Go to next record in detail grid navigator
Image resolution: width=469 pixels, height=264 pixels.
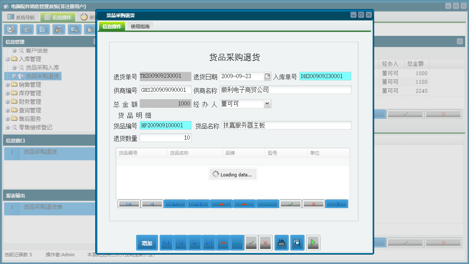(175, 204)
